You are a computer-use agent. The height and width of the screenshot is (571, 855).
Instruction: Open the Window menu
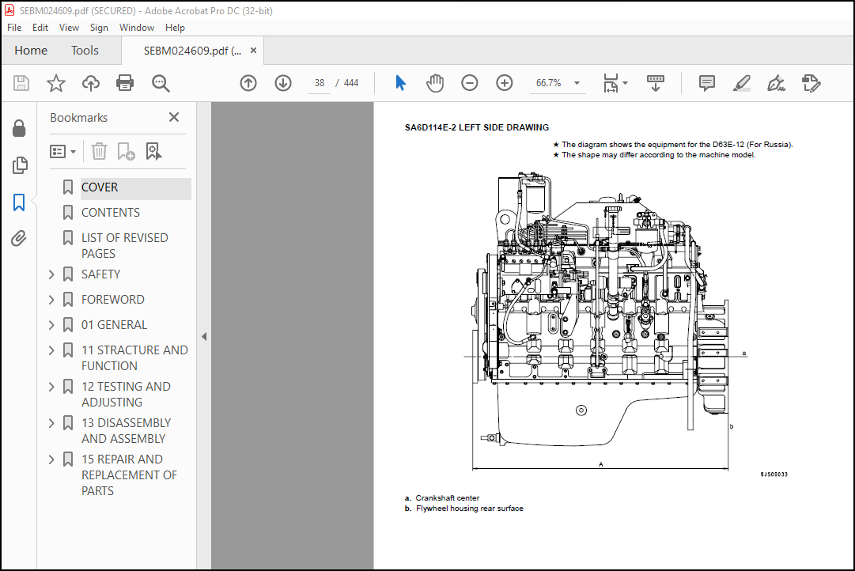pyautogui.click(x=136, y=27)
